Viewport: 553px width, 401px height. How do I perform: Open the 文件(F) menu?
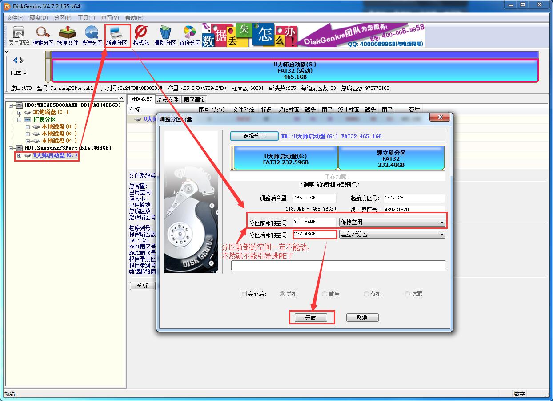pyautogui.click(x=15, y=18)
